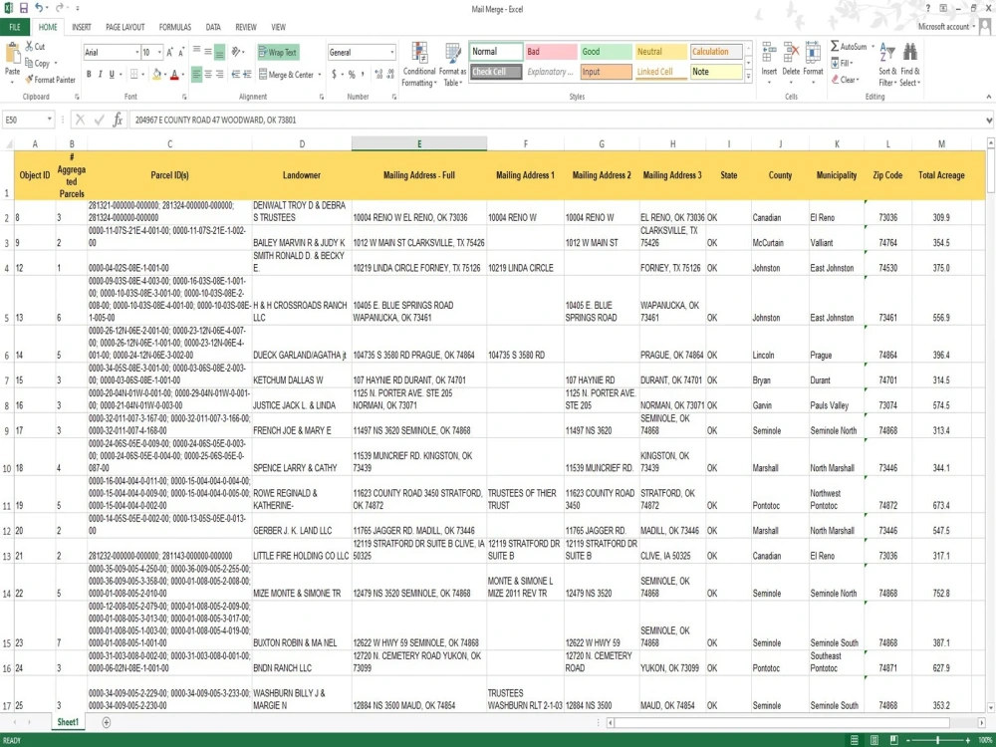Toggle Italic formatting

pyautogui.click(x=100, y=75)
